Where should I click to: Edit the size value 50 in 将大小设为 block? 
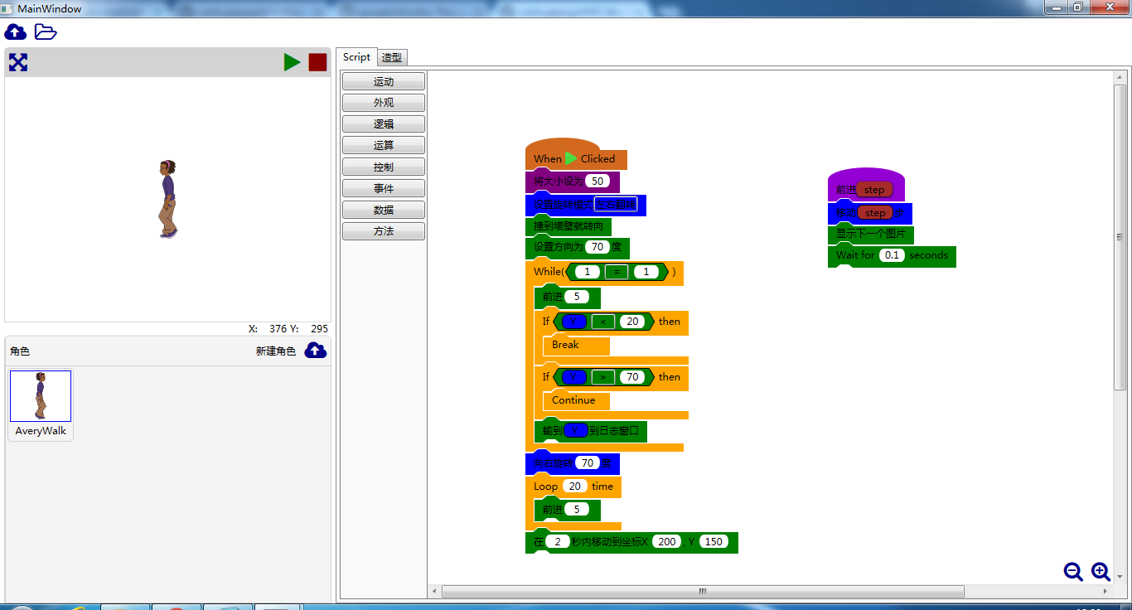coord(597,181)
